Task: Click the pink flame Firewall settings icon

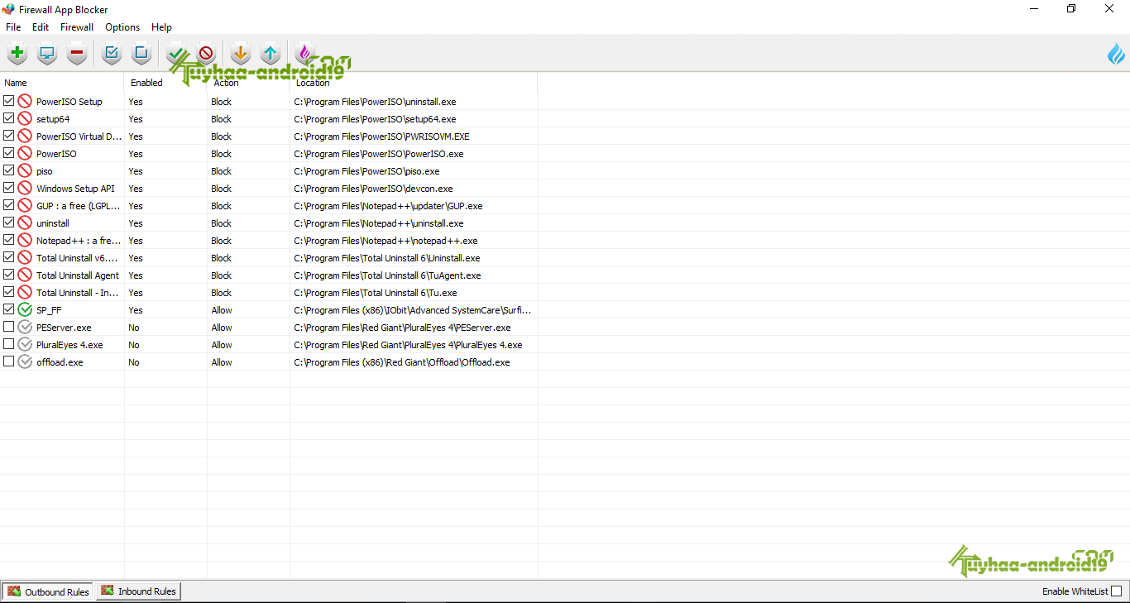Action: point(304,55)
